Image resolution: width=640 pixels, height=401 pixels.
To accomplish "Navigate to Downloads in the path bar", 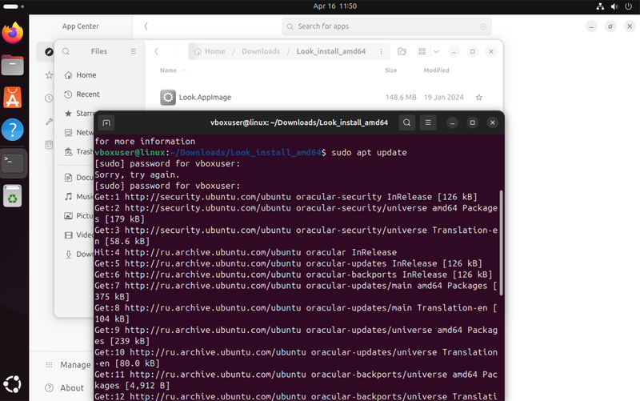I will 261,51.
